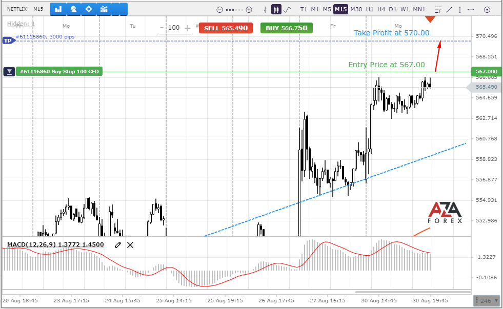The image size is (503, 309).
Task: Select the M5 timeframe
Action: 327,9
